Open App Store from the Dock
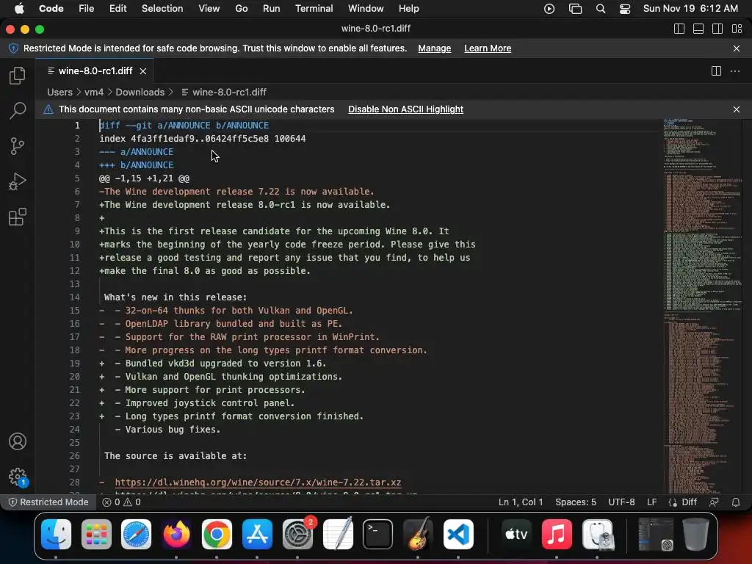Screen dimensions: 752x564 [257, 534]
